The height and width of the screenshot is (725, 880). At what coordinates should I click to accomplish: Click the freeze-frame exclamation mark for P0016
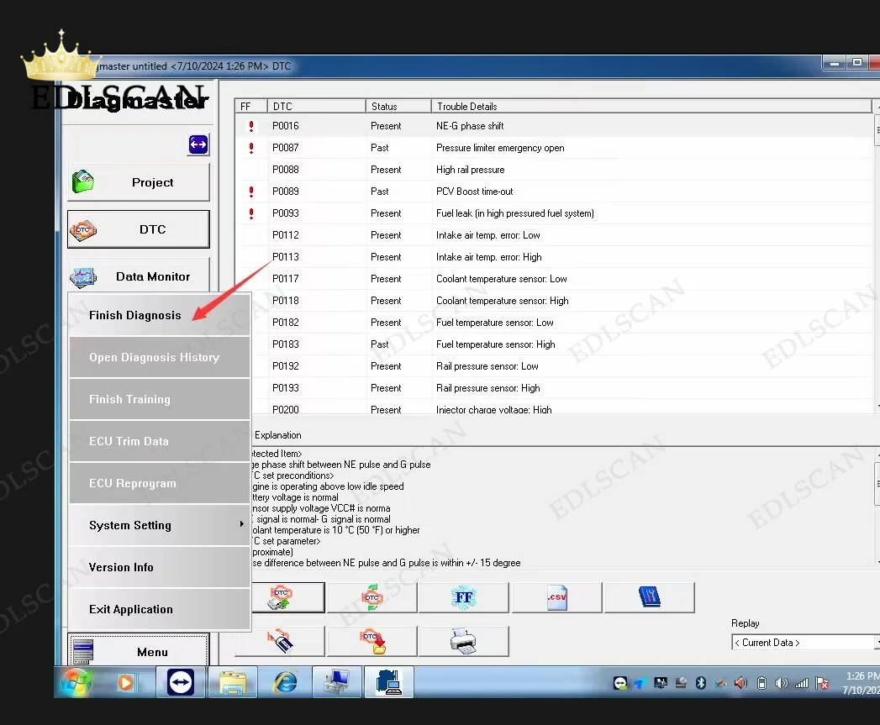(250, 126)
